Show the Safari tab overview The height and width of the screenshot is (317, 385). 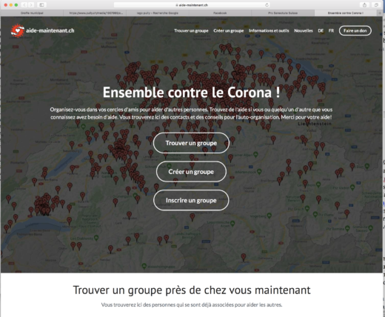click(x=376, y=5)
